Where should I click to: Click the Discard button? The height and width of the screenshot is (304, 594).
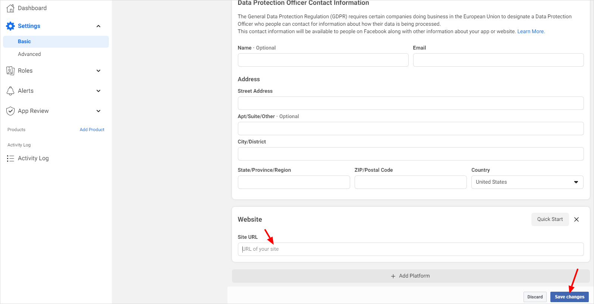tap(535, 297)
